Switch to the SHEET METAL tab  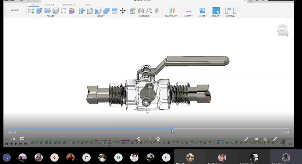point(69,5)
